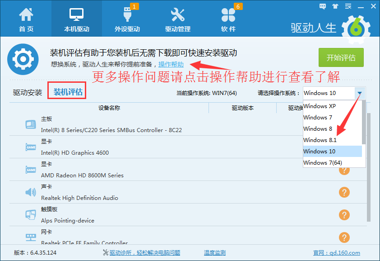Image resolution: width=380 pixels, height=261 pixels.
Task: Choose highlighted Windows 10 list option
Action: [x=332, y=151]
